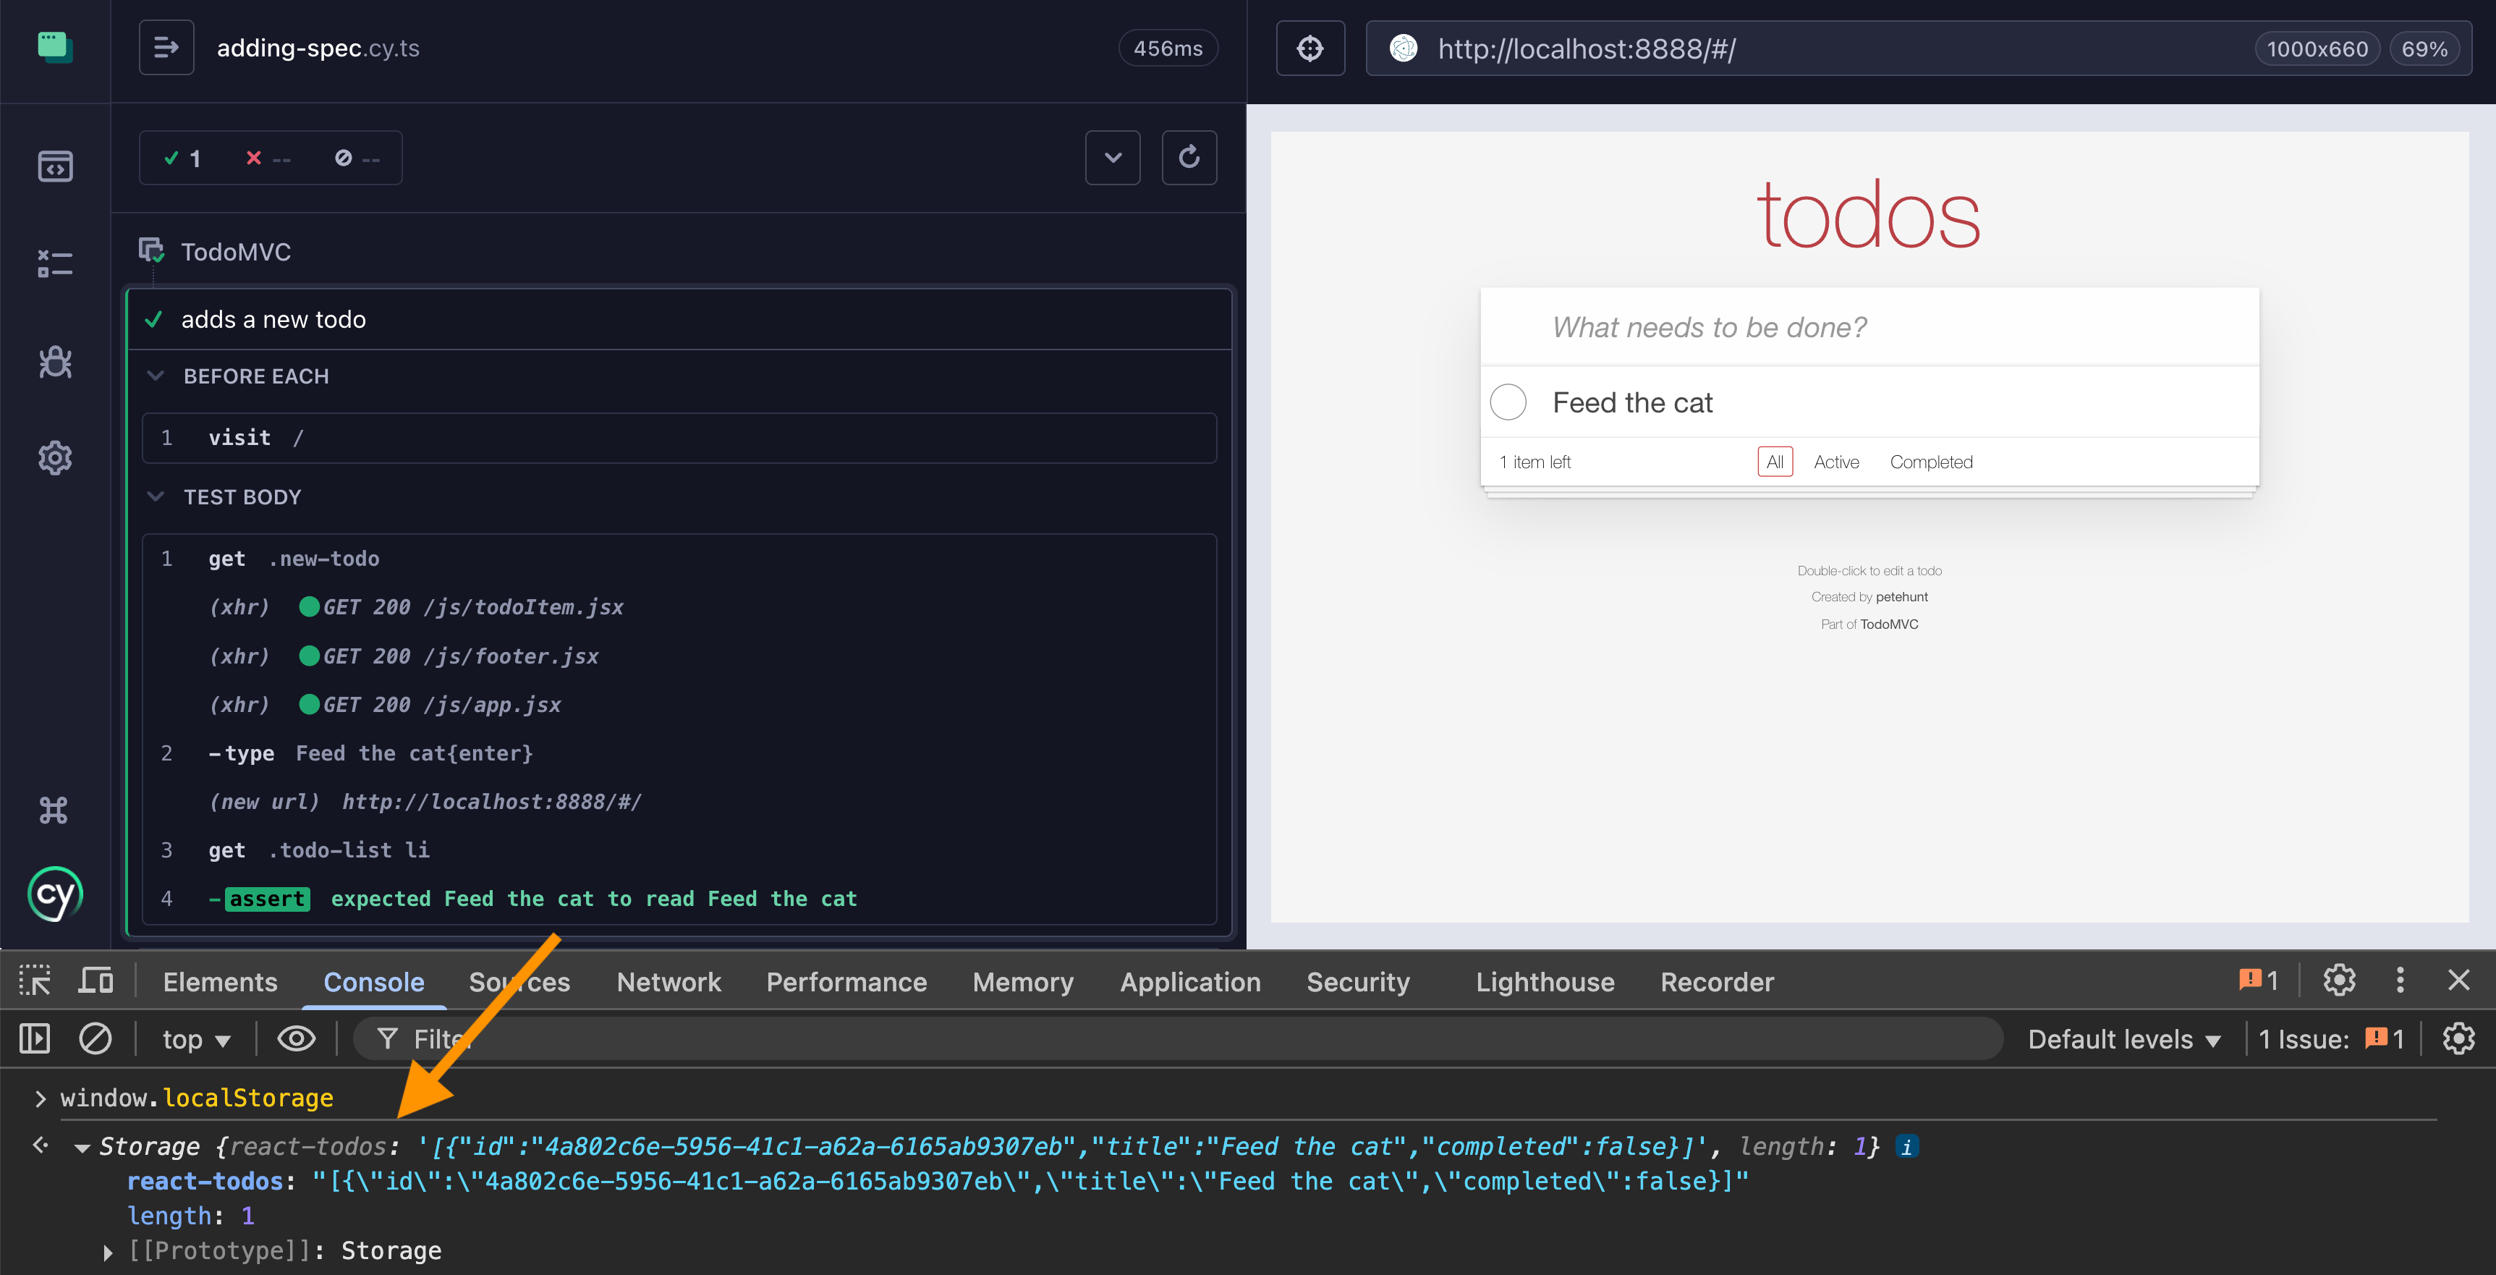Open the petehunt link
The image size is (2496, 1275).
pos(1901,597)
